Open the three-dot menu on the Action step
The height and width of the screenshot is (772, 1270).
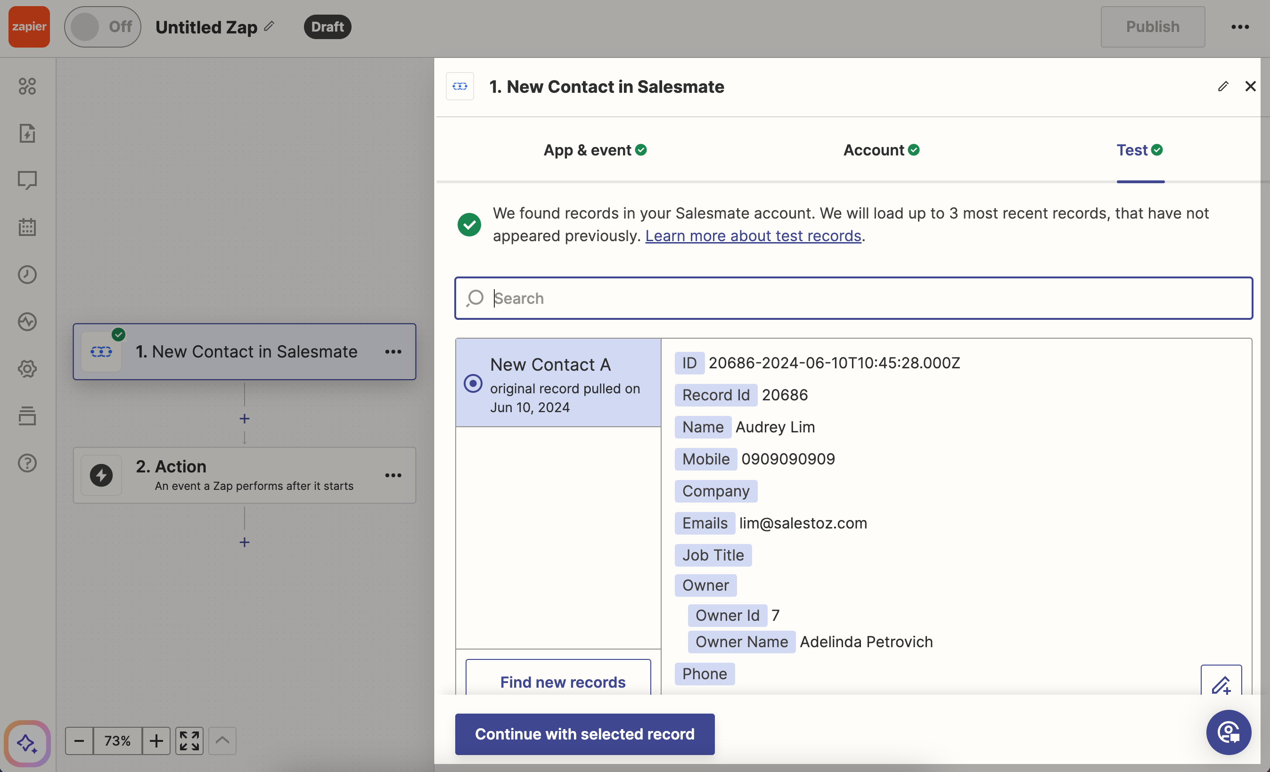(x=393, y=475)
